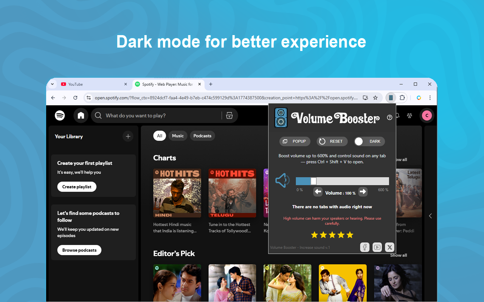Open the Hot Hits Hindi playlist cover

[177, 193]
